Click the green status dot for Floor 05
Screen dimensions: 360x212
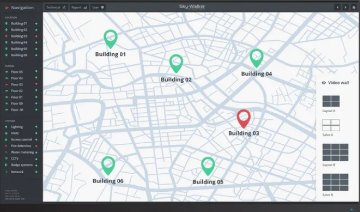coord(36,71)
